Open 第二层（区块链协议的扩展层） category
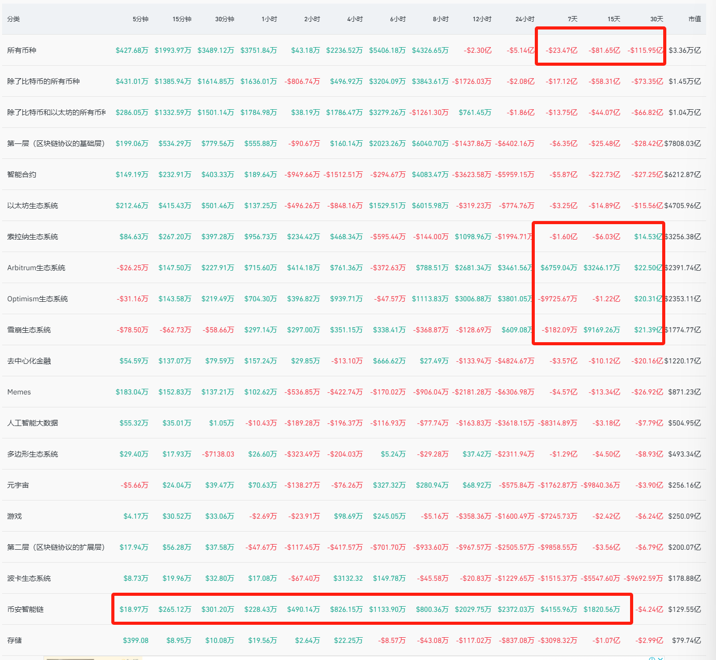Viewport: 716px width, 660px height. coord(56,547)
